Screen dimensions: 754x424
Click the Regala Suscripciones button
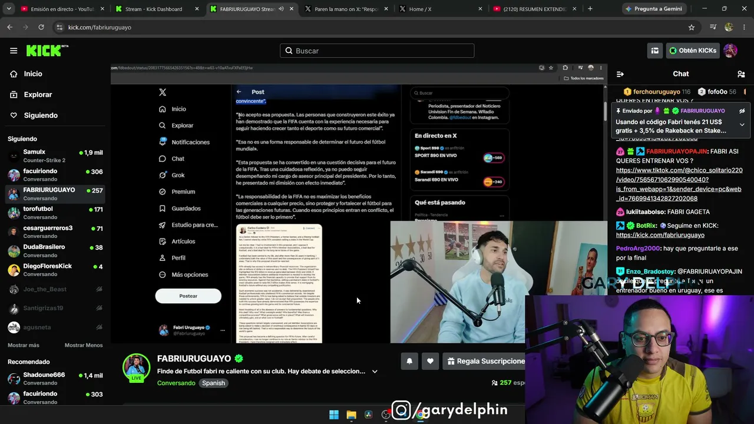[x=485, y=361]
